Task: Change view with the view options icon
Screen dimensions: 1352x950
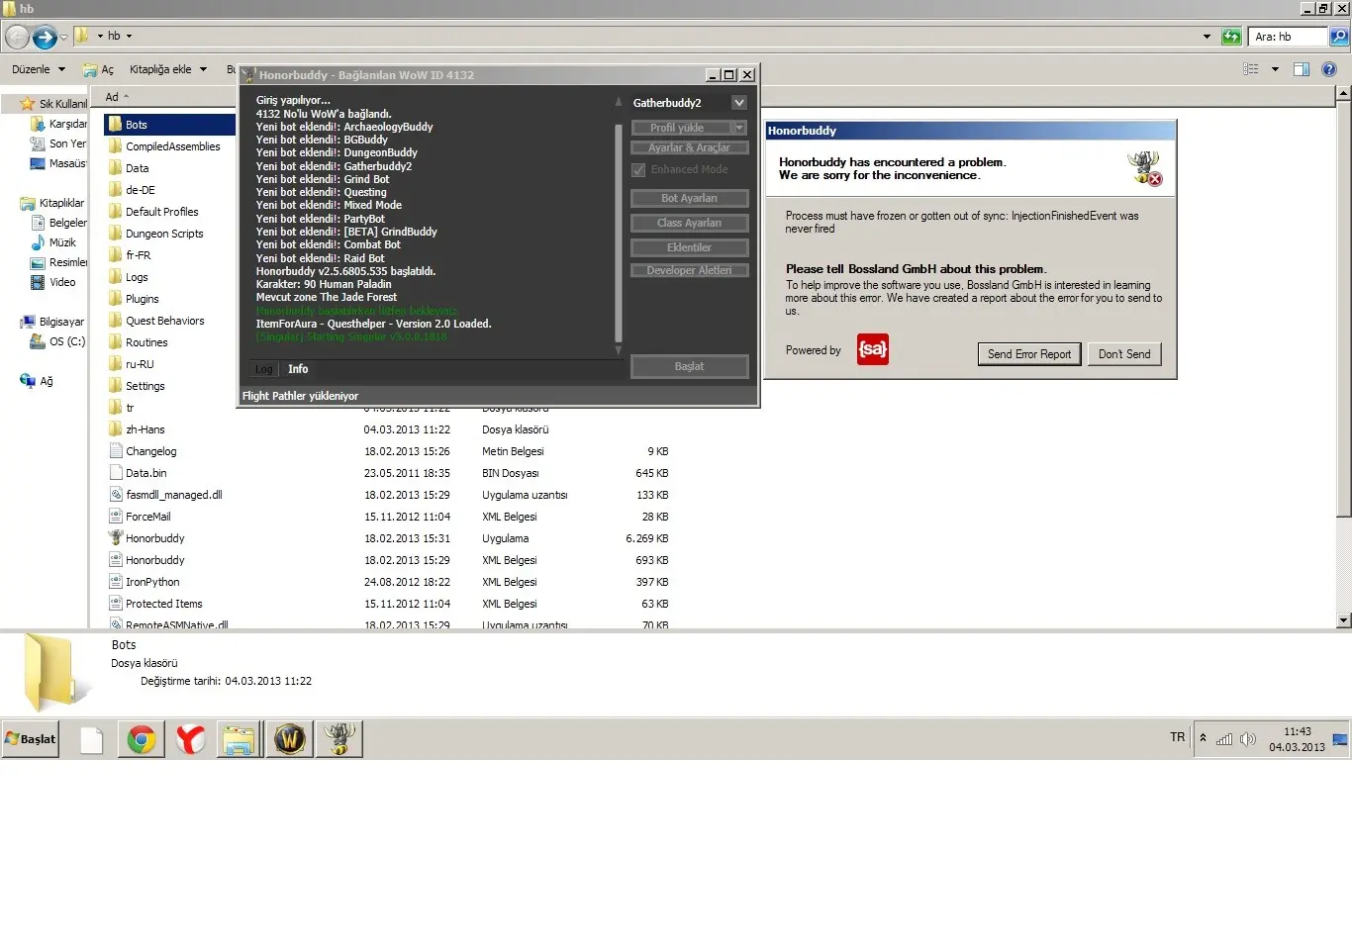Action: pyautogui.click(x=1251, y=69)
